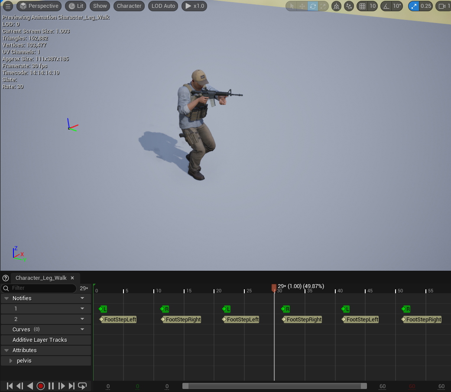This screenshot has height=392, width=451.
Task: Step forward one frame
Action: (62, 386)
